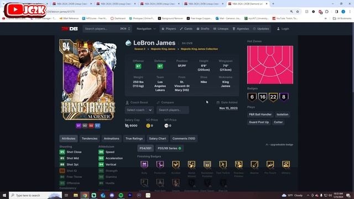Expand the bookmarks bar overflow chevron
Screen dimensions: 354x199
(326, 18)
